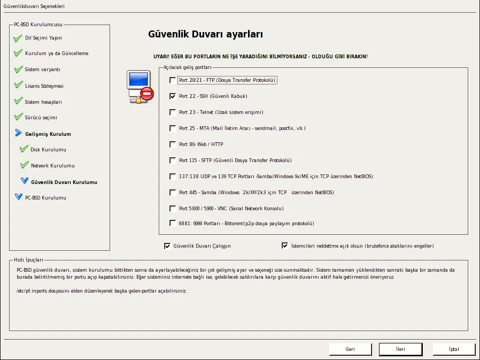This screenshot has height=360, width=480.
Task: Enable Port 25 MTA checkbox
Action: (173, 128)
